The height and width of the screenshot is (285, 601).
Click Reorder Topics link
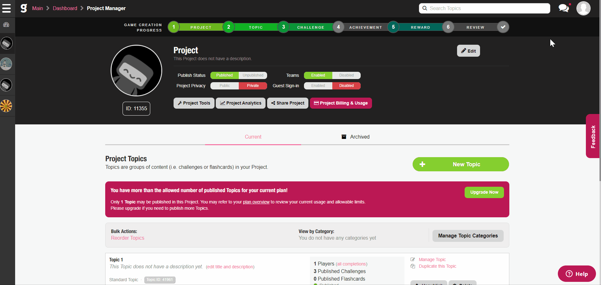tap(128, 238)
